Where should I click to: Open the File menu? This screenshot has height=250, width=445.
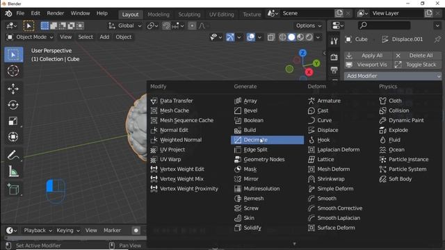tap(20, 13)
